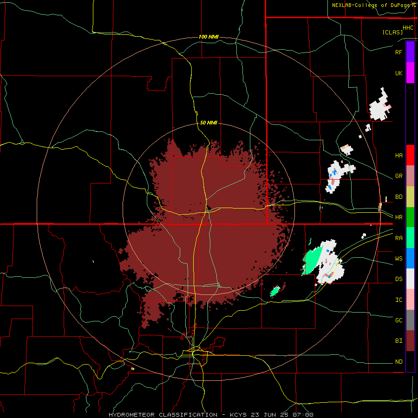Click the IC legend label
The image size is (418, 418).
398,300
